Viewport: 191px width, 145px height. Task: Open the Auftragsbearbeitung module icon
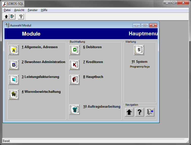tap(75, 110)
